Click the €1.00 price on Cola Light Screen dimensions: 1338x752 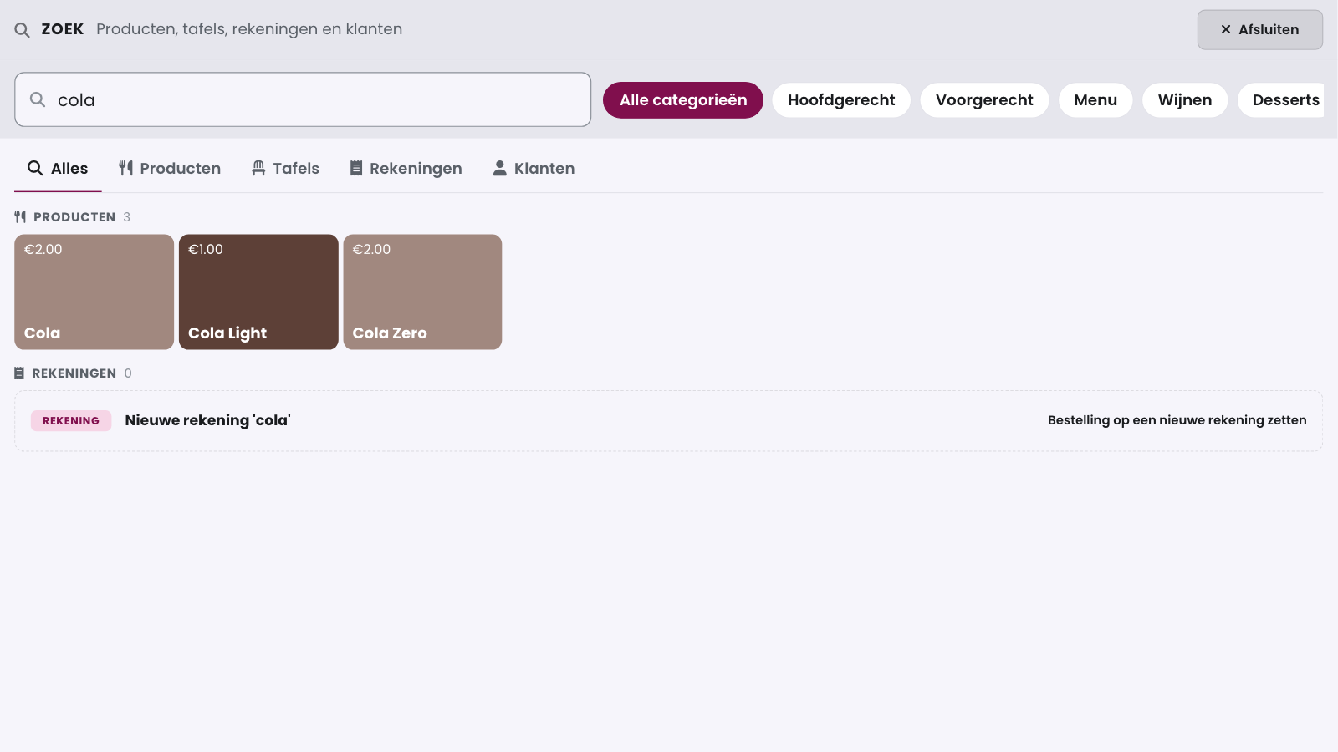206,249
